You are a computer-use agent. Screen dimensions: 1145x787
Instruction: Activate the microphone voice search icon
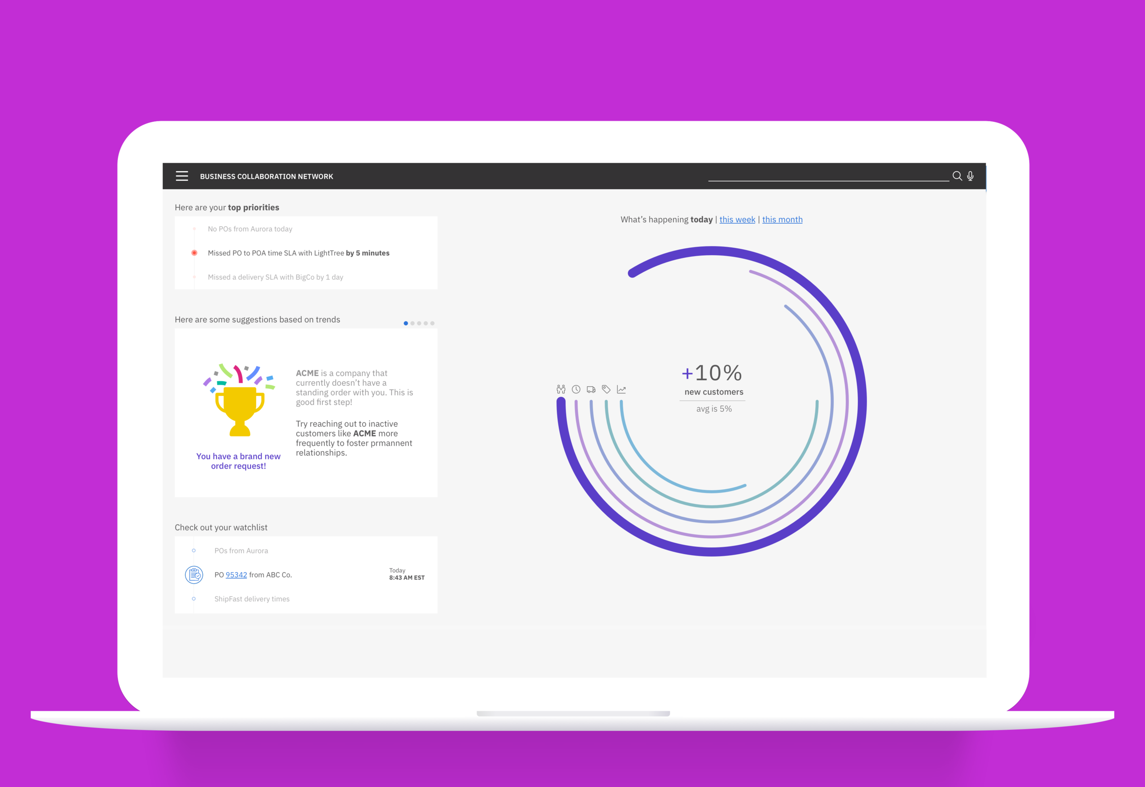970,176
